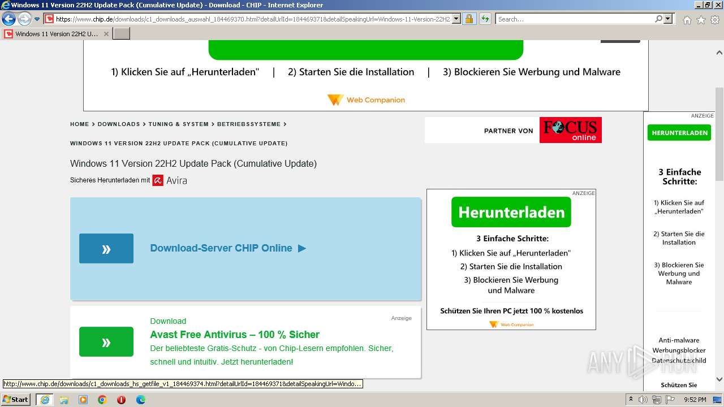
Task: Click the Download label above Avast heading
Action: [168, 321]
